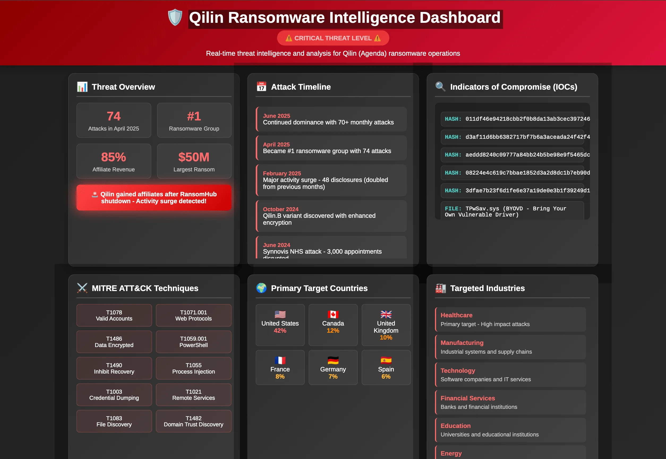Select the hash starting with 08224e4c
The width and height of the screenshot is (666, 459).
[x=512, y=173]
